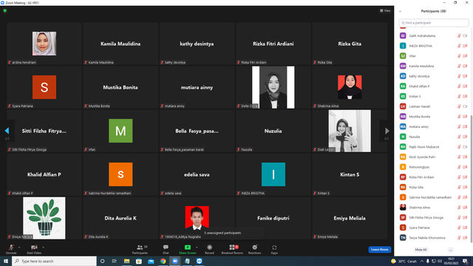Open Mail app from the taskbar

pyautogui.click(x=151, y=261)
